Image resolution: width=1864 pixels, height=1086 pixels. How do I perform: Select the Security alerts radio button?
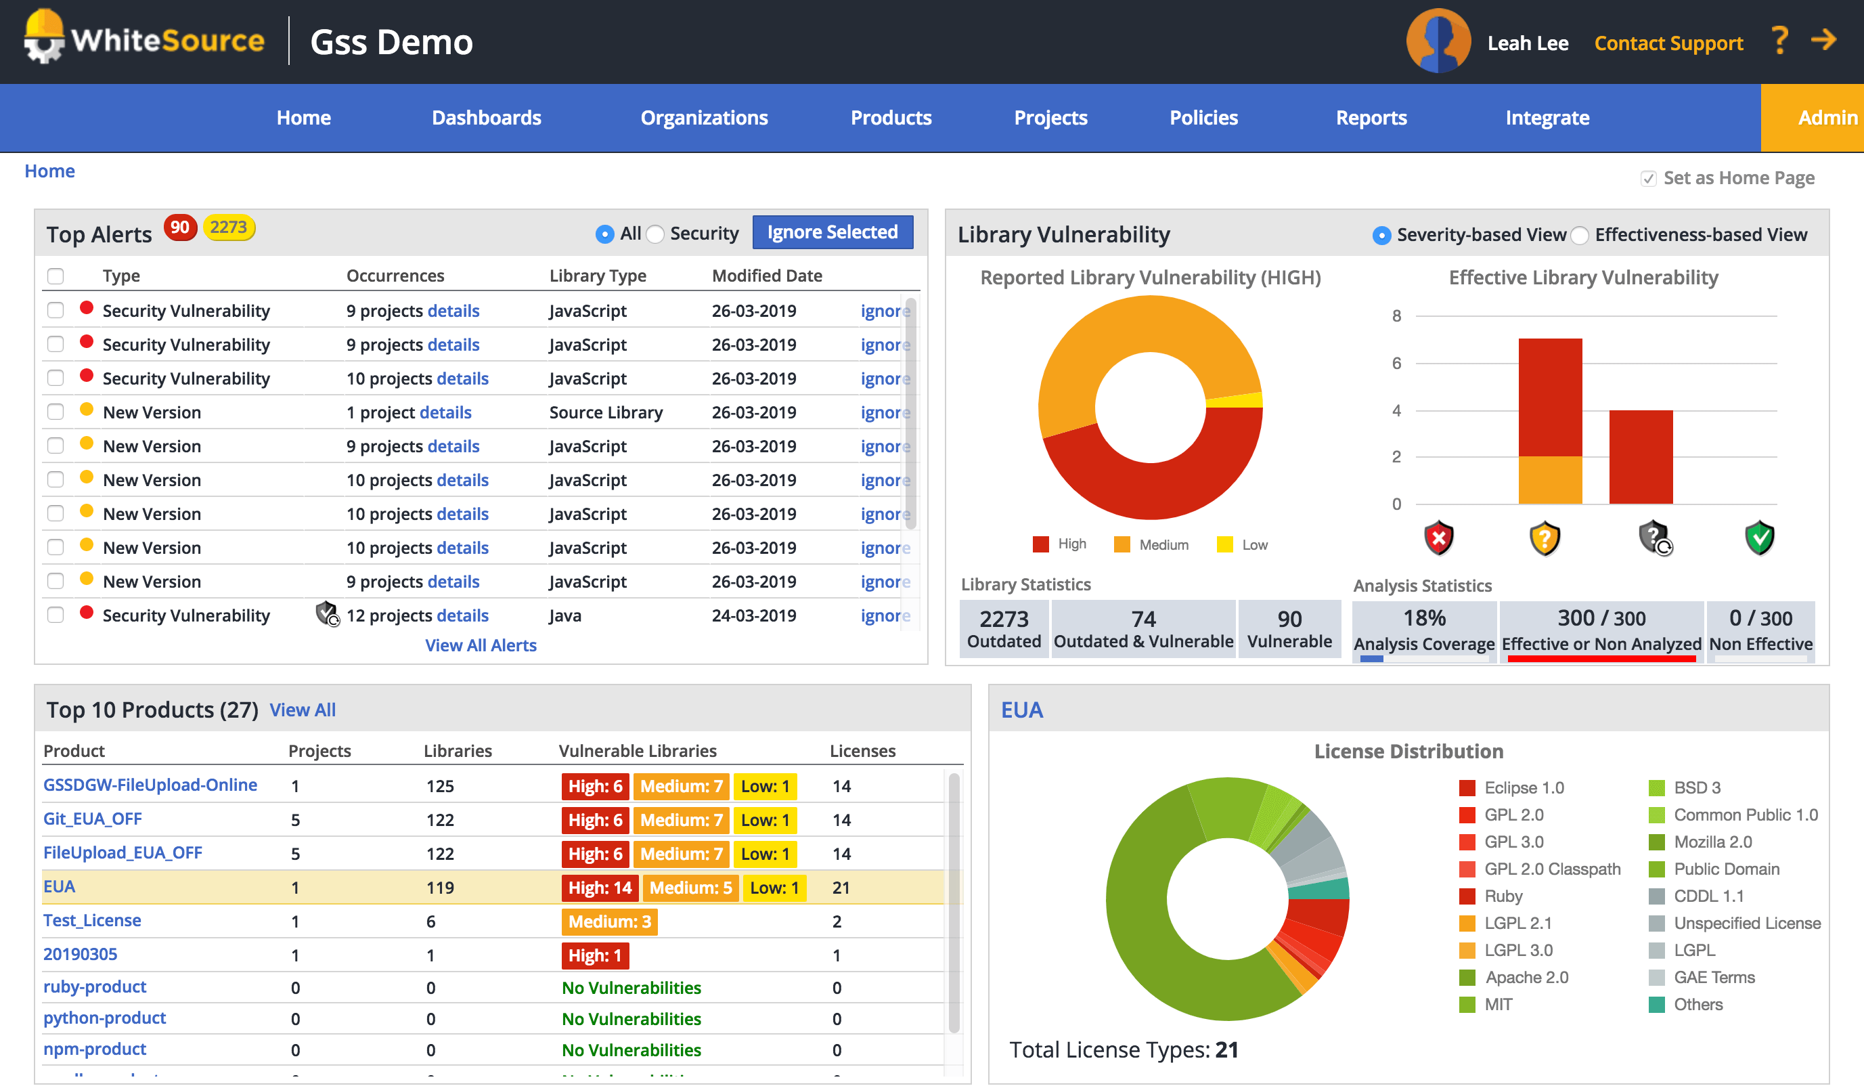click(655, 234)
